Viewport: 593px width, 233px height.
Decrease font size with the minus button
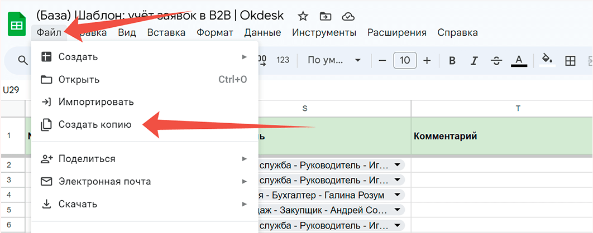coord(382,60)
